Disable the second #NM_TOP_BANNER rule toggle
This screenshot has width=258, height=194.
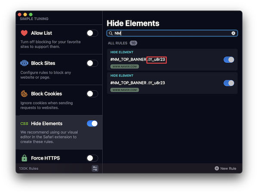click(x=229, y=83)
